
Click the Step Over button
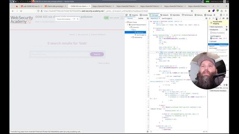click(213, 18)
